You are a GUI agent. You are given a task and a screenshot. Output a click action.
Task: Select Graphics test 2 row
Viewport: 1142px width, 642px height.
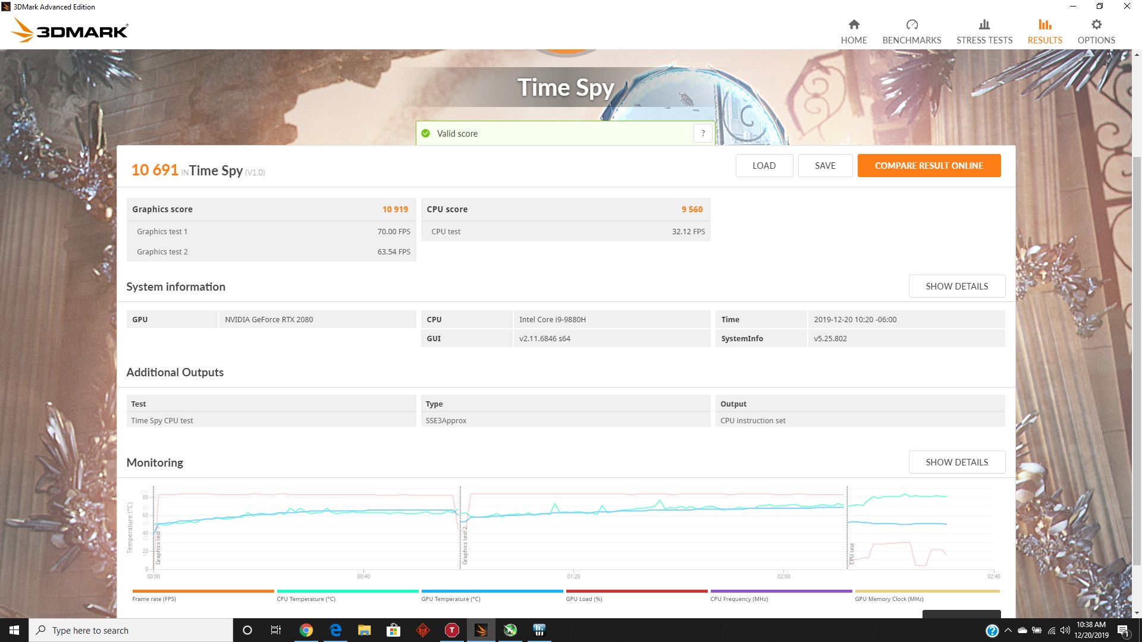click(x=271, y=251)
